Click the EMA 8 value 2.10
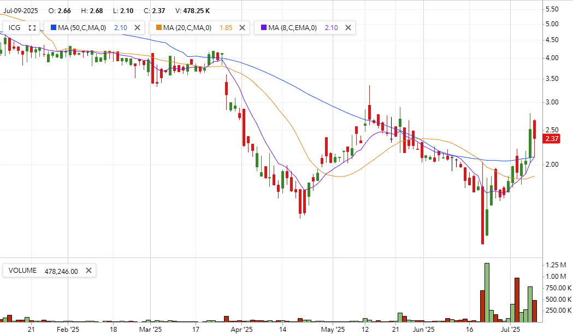Image resolution: width=573 pixels, height=334 pixels. (332, 28)
